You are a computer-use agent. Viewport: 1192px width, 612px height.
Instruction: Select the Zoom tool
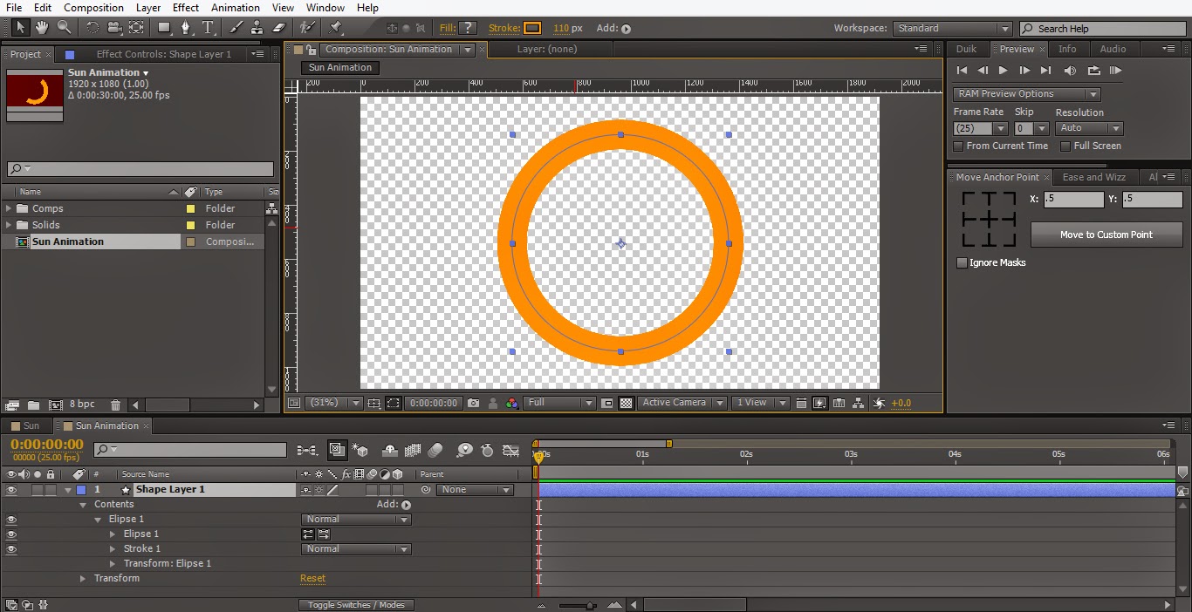pos(62,27)
